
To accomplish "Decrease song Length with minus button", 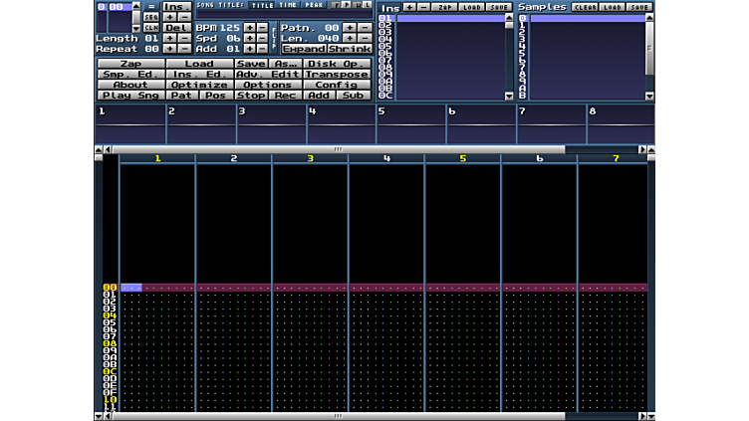I will [183, 38].
